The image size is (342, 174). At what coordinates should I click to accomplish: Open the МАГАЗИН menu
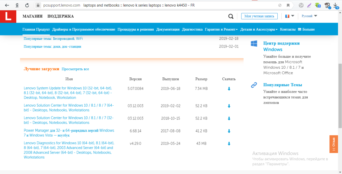tap(33, 16)
